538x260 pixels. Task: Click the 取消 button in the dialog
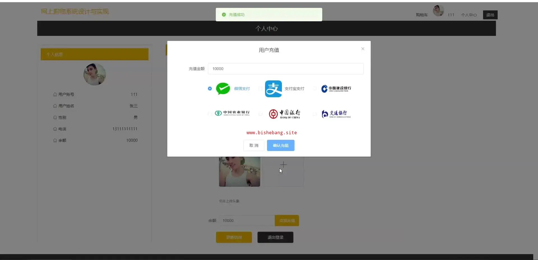click(254, 145)
